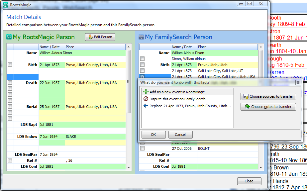Viewport: 307px width, 191px height.
Task: Click the FamilySearch LDS Conf Jul 1881 cell
Action: [x=184, y=166]
